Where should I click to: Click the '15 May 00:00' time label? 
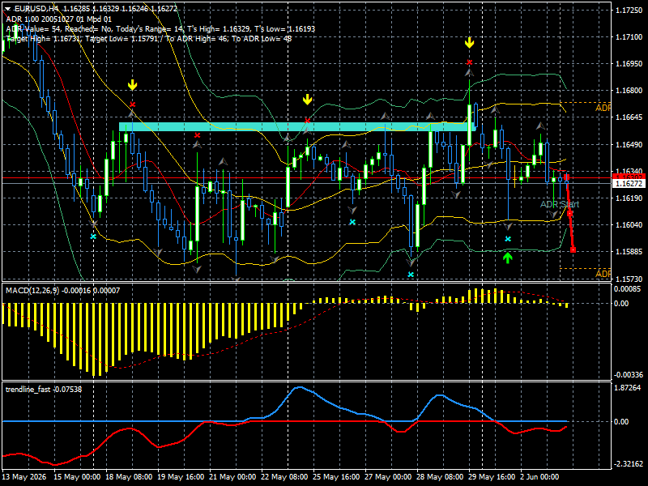pyautogui.click(x=77, y=477)
